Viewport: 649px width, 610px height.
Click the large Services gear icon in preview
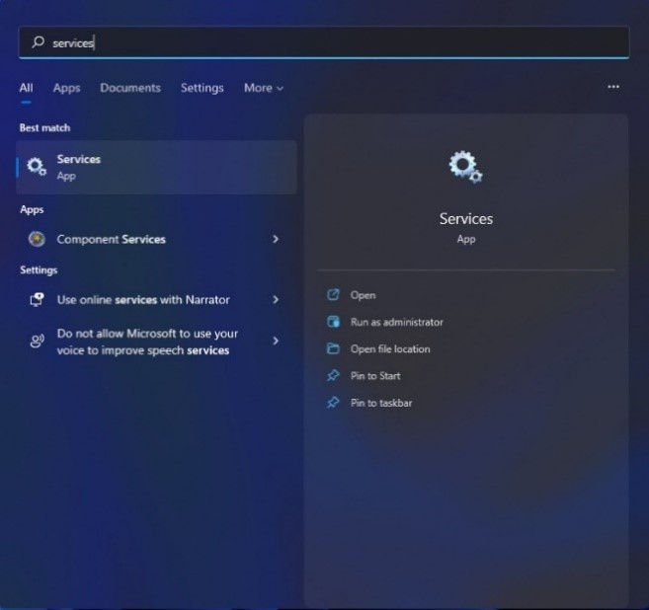[x=465, y=167]
